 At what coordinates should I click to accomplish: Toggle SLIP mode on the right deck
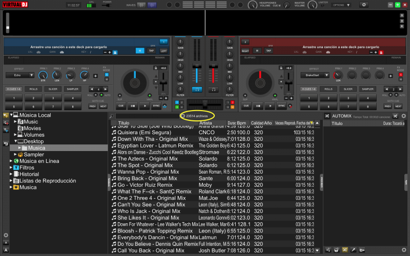pos(245,95)
